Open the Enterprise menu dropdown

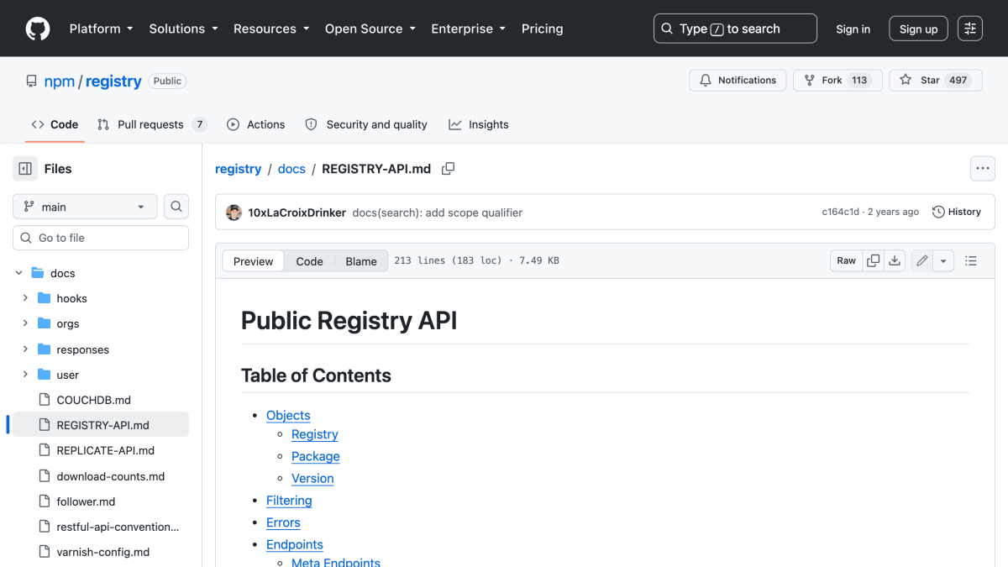pyautogui.click(x=468, y=29)
